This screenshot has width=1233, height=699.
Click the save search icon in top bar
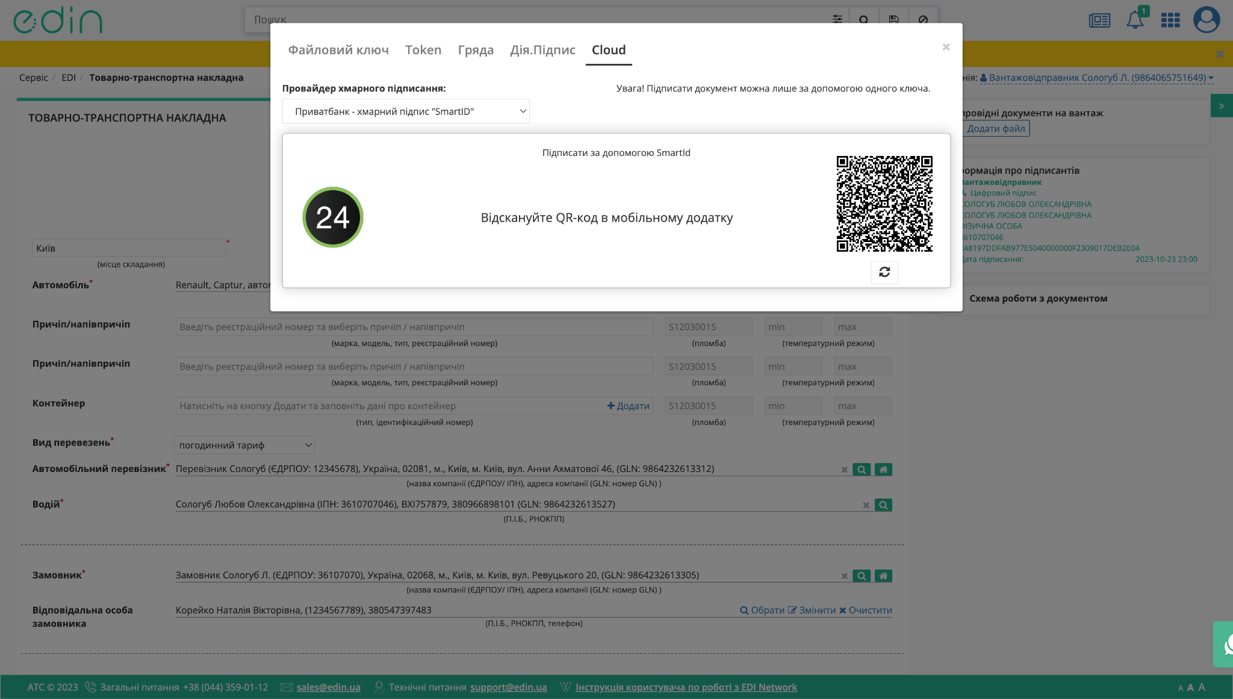(893, 19)
